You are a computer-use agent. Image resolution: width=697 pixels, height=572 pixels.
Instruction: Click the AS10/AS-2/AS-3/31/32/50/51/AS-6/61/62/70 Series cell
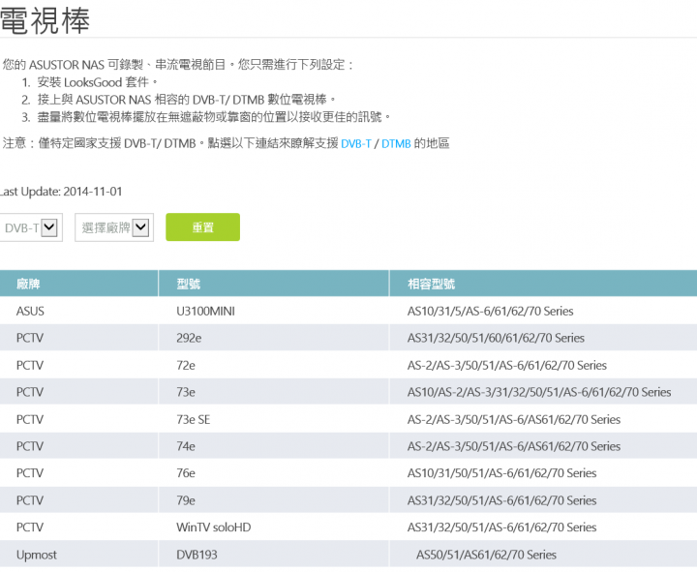(543, 392)
